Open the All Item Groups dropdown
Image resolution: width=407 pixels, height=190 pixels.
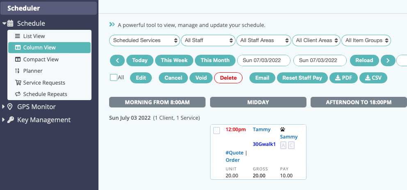pos(366,40)
